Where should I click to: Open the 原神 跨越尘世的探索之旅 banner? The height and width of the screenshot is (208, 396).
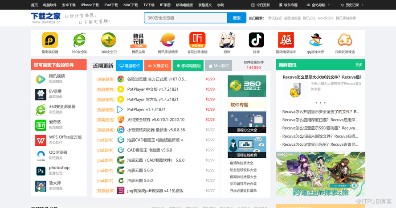pyautogui.click(x=320, y=174)
